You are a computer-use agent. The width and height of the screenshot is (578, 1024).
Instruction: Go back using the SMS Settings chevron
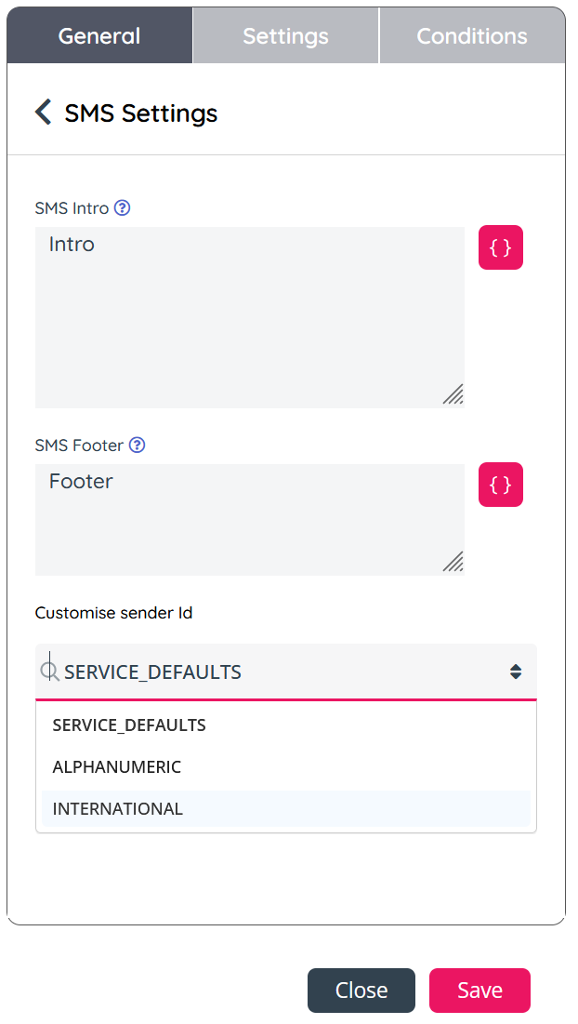coord(43,113)
